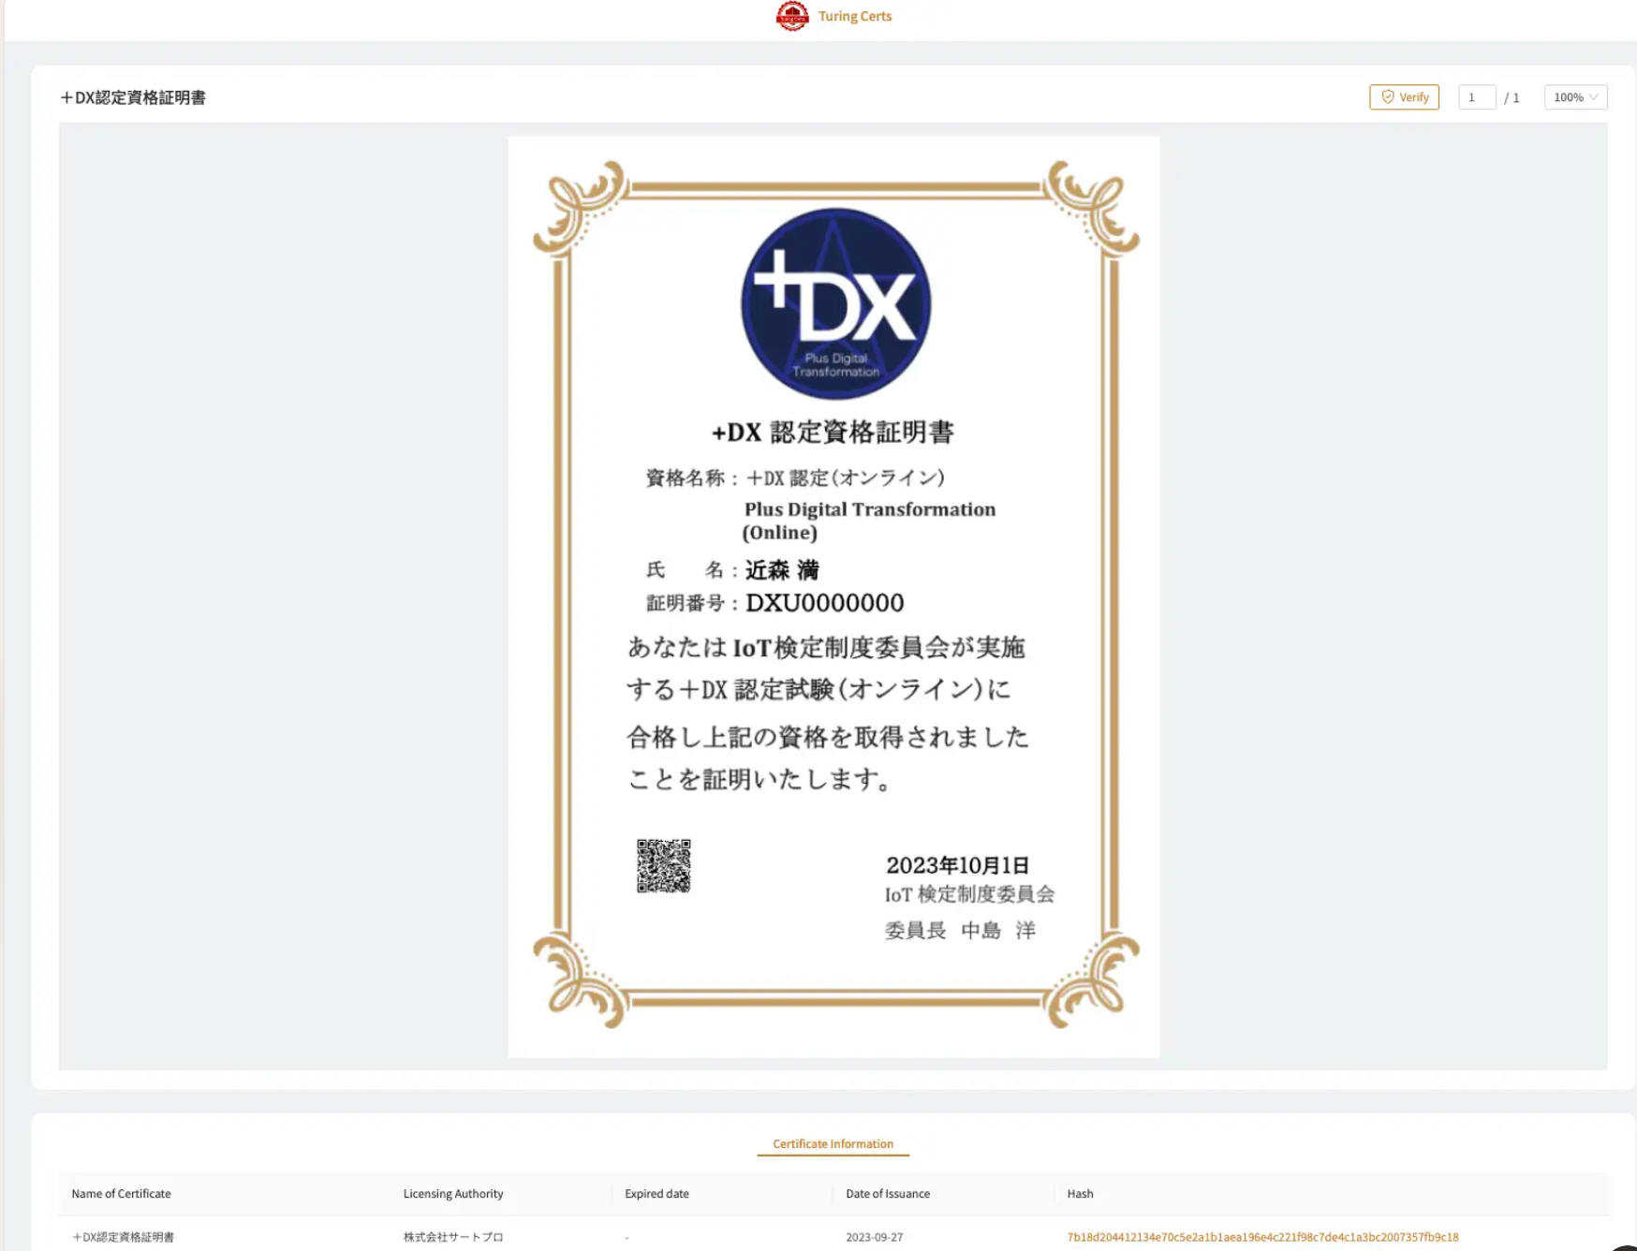Focus the page number input field
This screenshot has width=1637, height=1251.
[1477, 97]
